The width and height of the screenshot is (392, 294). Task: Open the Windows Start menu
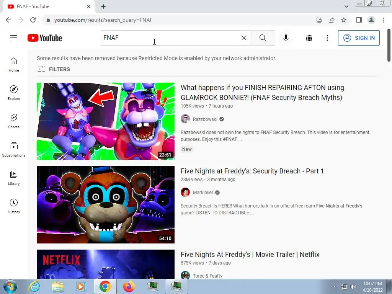[10, 286]
